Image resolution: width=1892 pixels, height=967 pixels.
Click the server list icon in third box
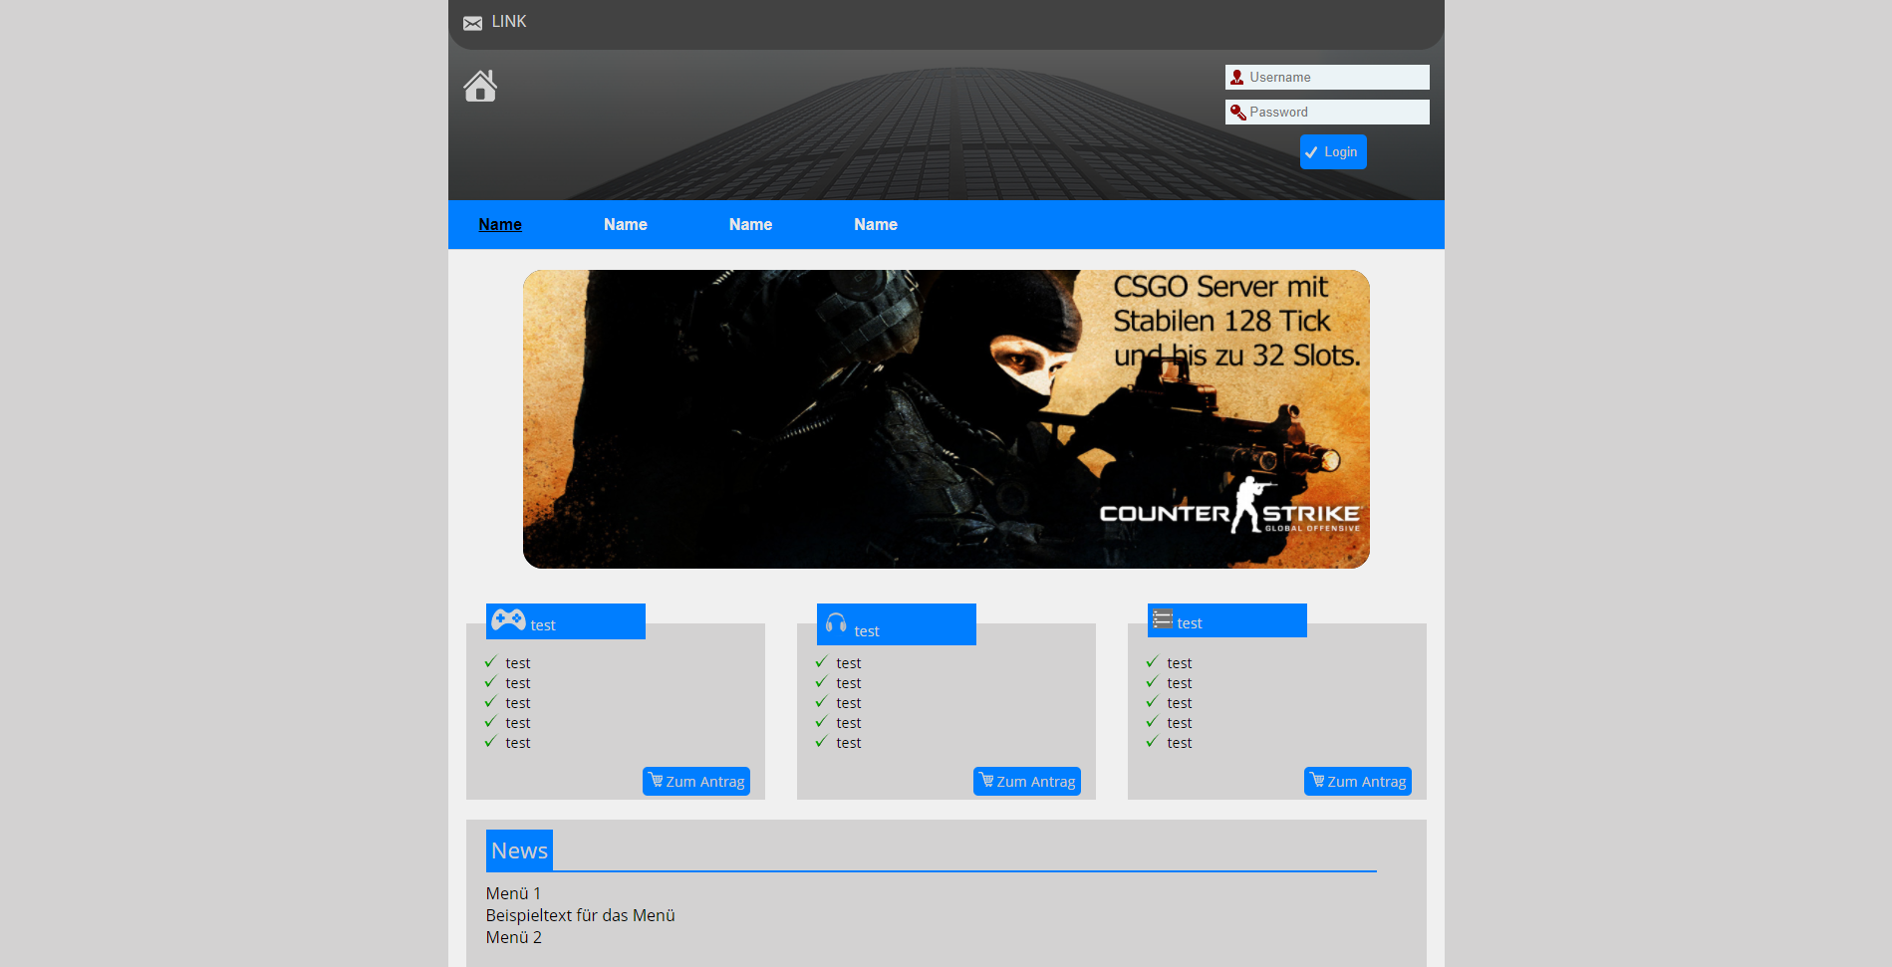[1162, 619]
